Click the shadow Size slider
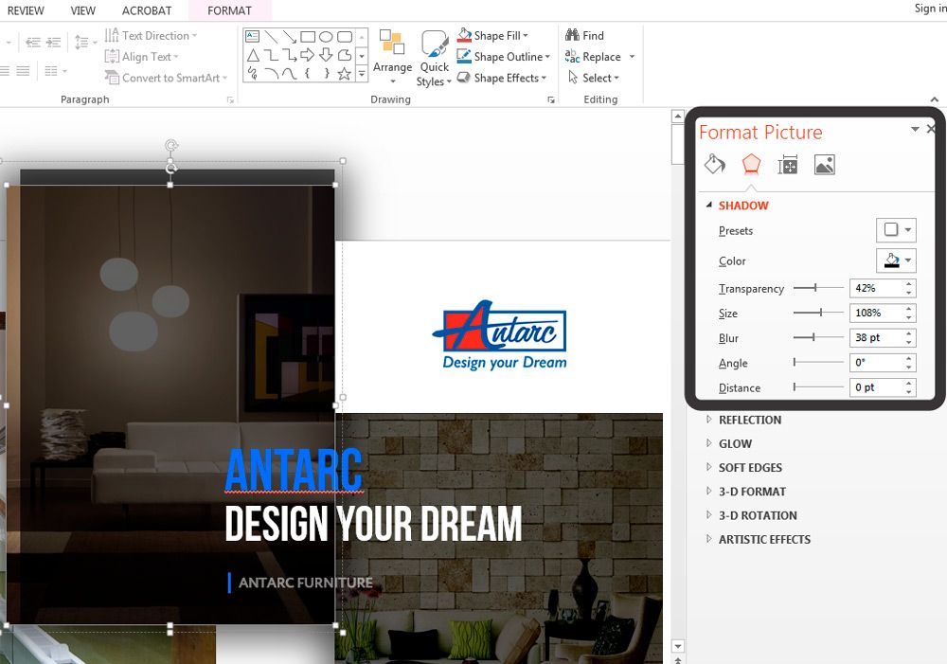 [x=818, y=313]
